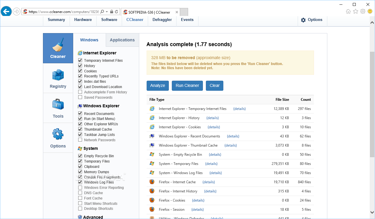Image resolution: width=375 pixels, height=219 pixels.
Task: Expand details for System - Temporary Files
Action: (x=211, y=164)
